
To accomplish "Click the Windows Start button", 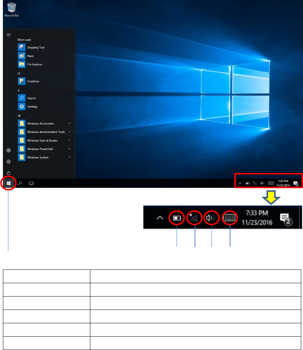I will point(8,183).
